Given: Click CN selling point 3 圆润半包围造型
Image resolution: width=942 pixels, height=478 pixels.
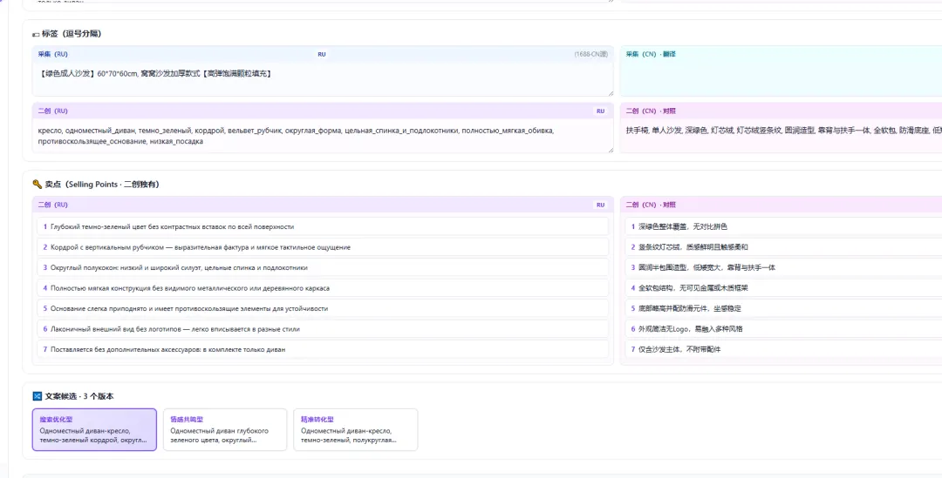Looking at the screenshot, I should (x=783, y=267).
